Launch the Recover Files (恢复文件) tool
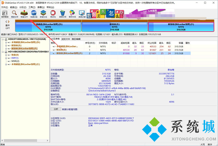 click(x=24, y=14)
